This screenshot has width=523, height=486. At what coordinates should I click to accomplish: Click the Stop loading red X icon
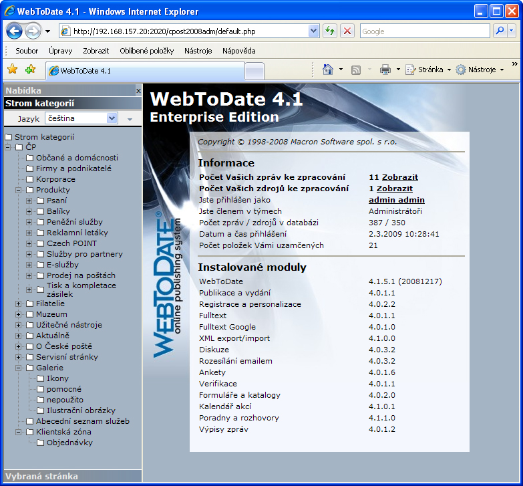point(347,31)
